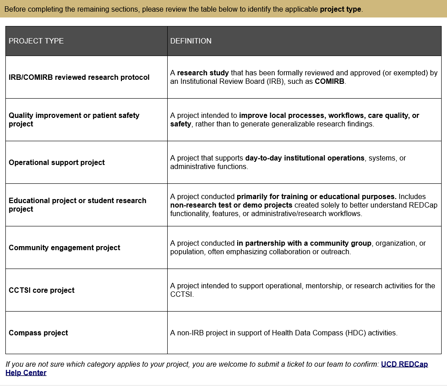
Task: Select 'IRB/COMIRB reviewed research protocol' cell
Action: tap(87, 77)
